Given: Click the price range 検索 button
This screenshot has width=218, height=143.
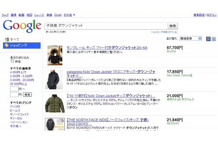Looking at the screenshot, I should point(27,95).
